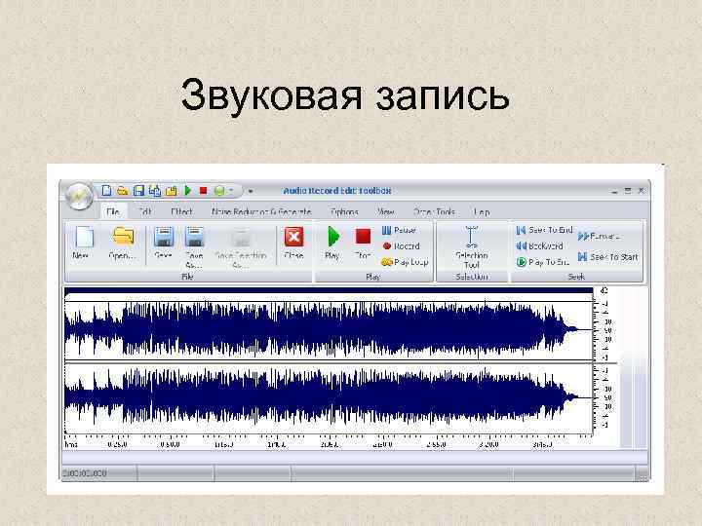
Task: Click Play To End
Action: [543, 262]
